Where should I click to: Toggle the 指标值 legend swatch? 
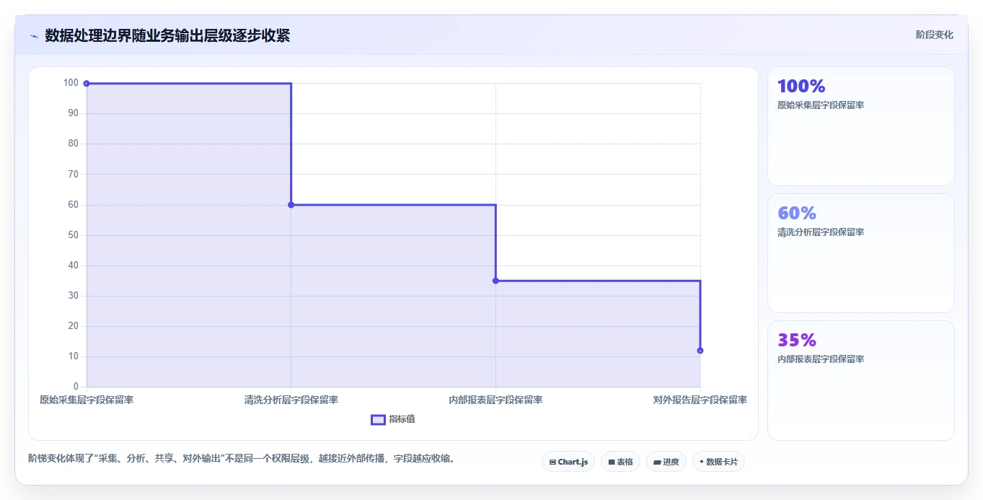click(x=378, y=420)
